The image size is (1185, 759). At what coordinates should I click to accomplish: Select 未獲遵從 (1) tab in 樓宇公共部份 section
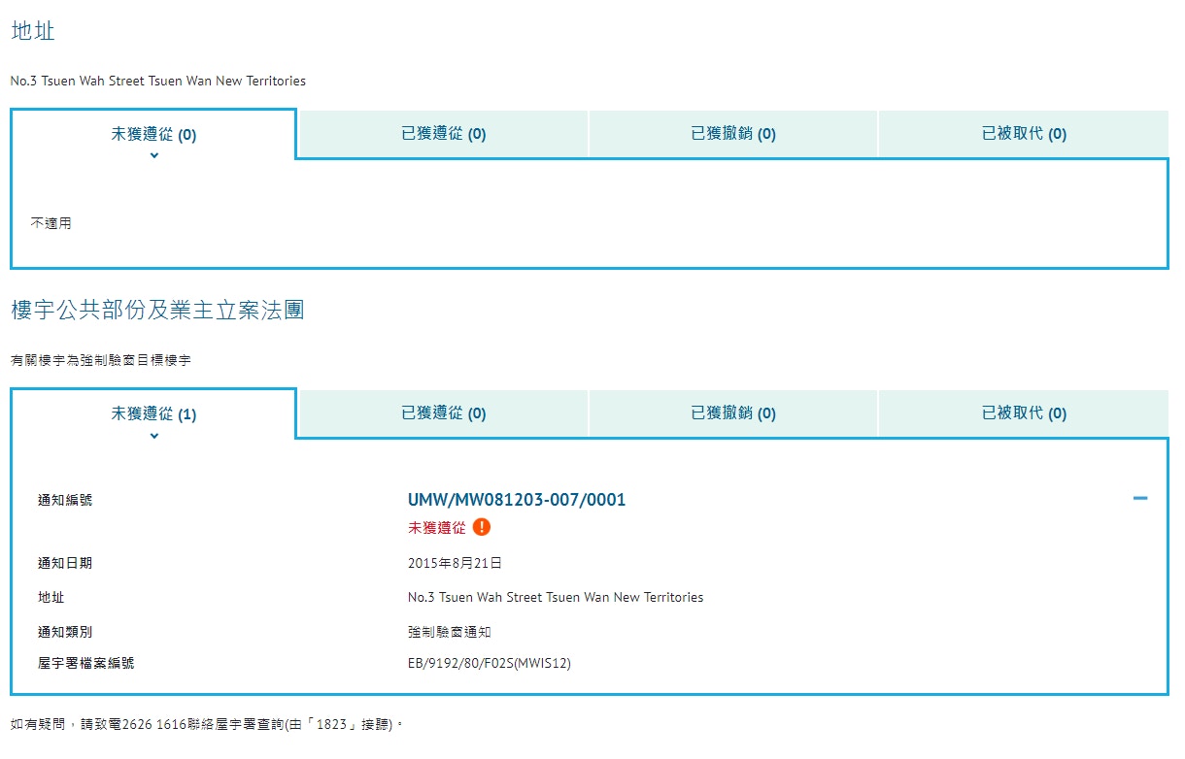coord(153,414)
